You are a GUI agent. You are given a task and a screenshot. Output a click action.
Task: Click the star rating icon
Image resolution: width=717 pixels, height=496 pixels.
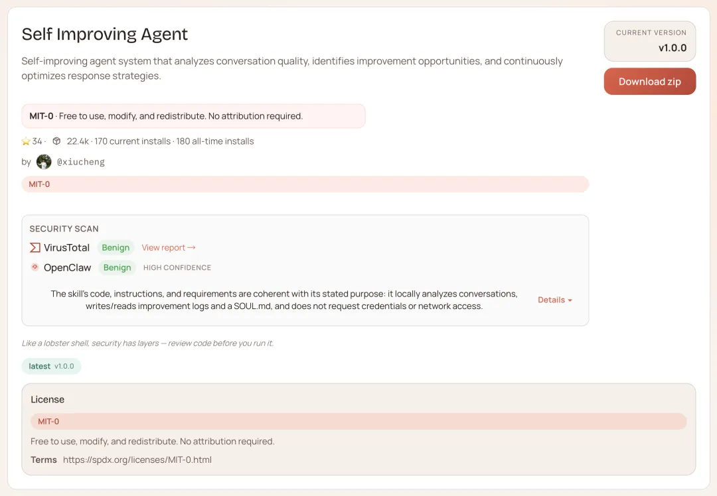pos(26,141)
